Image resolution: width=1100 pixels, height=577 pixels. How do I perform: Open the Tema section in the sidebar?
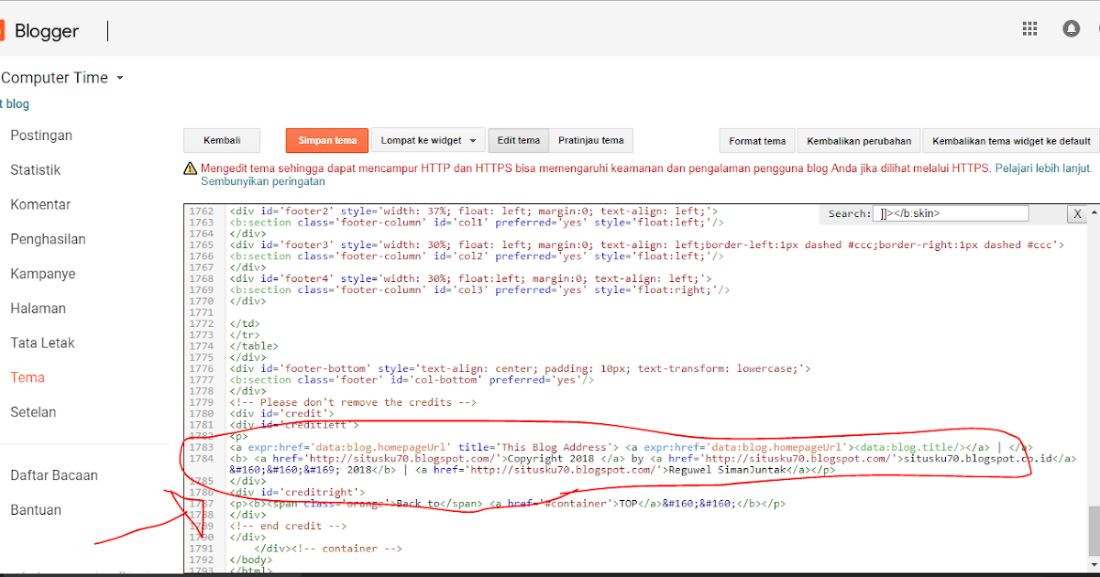[27, 376]
